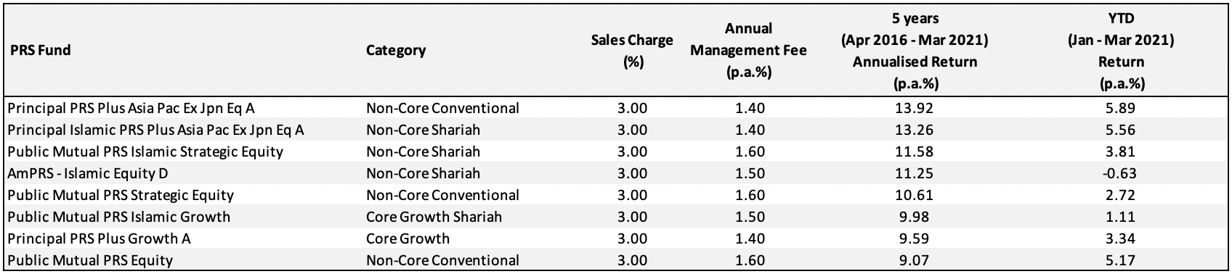
Task: Select the YTD Return column header
Action: (x=1121, y=51)
